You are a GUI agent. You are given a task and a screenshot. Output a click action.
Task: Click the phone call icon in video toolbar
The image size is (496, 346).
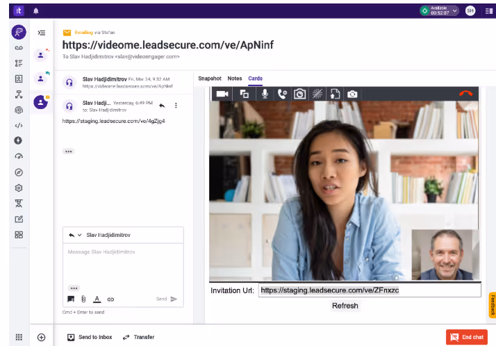tap(282, 94)
